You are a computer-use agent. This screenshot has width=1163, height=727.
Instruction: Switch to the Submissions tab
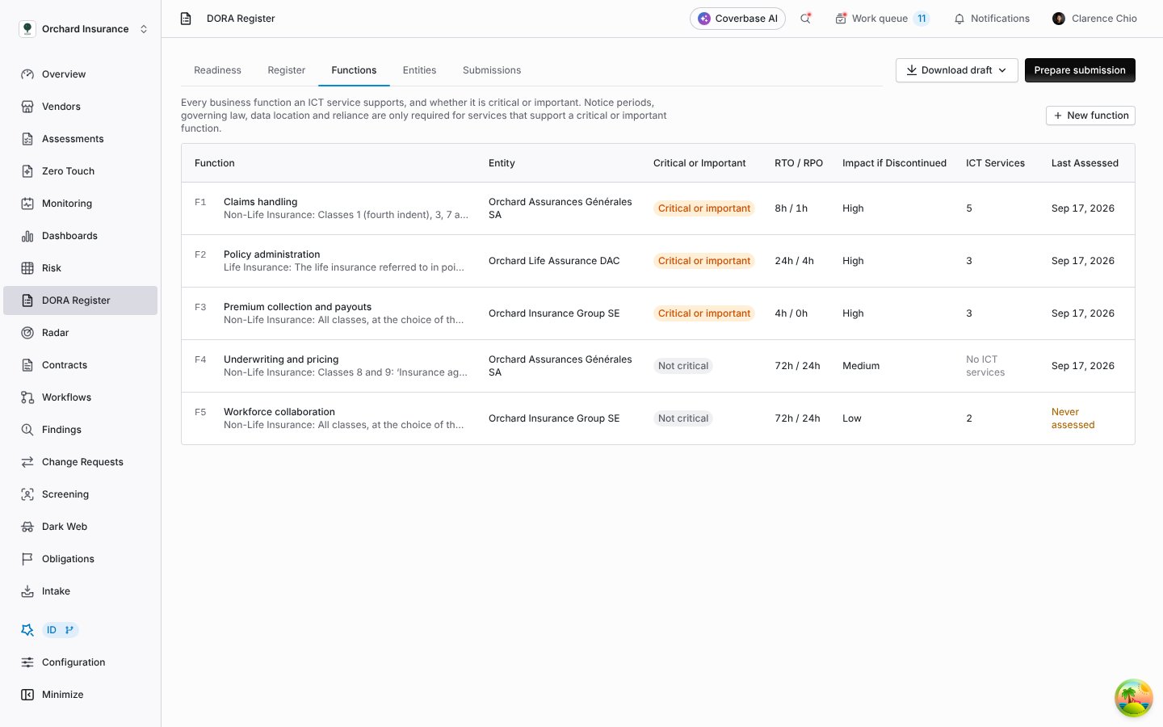pos(491,70)
